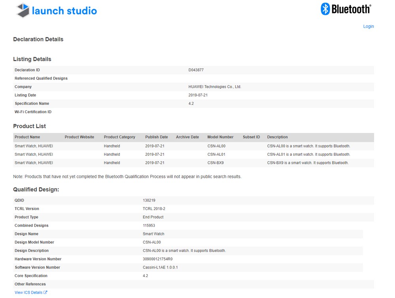Select Declaration ID value D043877
The image size is (395, 298).
[196, 70]
